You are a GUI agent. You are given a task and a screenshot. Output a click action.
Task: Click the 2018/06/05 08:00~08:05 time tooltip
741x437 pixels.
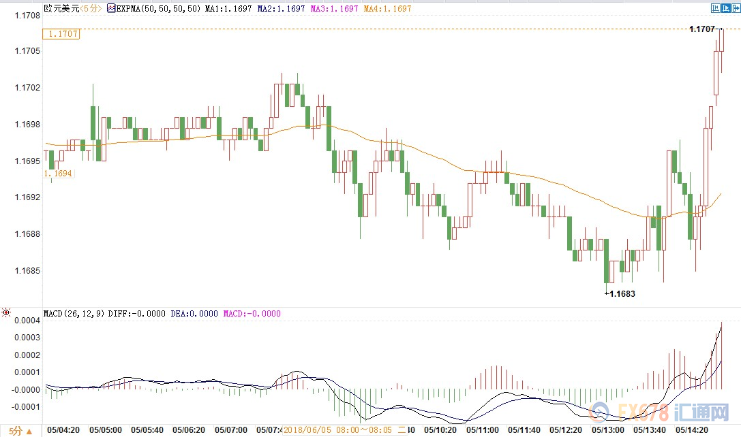(345, 430)
